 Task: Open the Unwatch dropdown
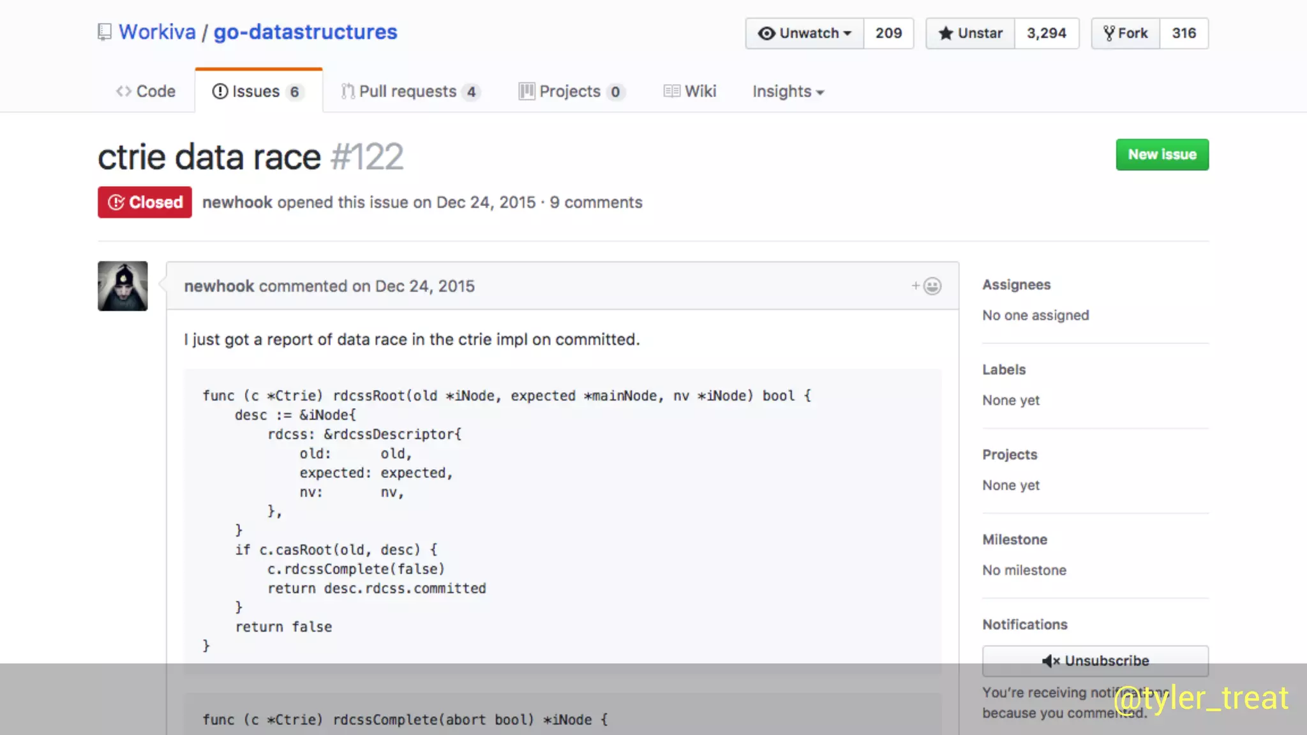(805, 33)
